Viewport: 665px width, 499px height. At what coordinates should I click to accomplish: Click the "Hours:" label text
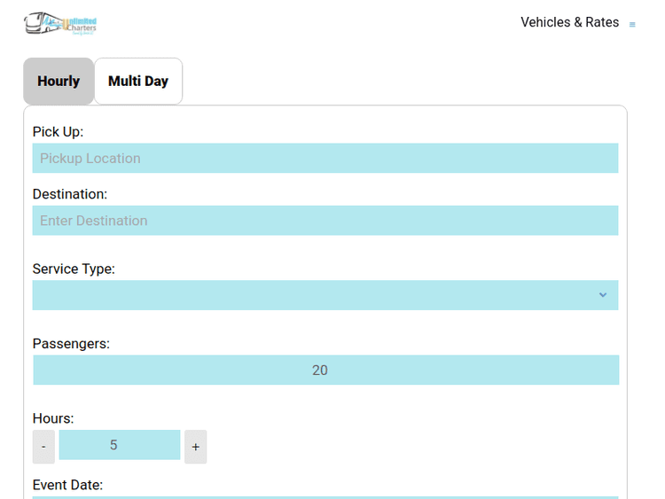(53, 418)
